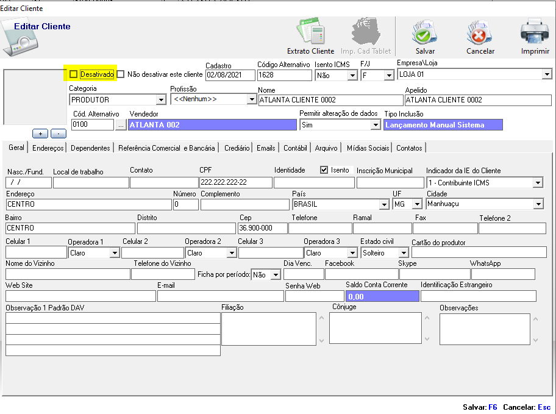Click the Cadastro date field
This screenshot has height=414, width=556.
click(230, 75)
